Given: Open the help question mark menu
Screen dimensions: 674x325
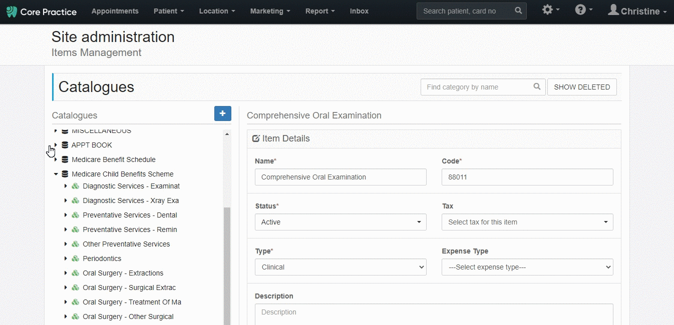Looking at the screenshot, I should pos(581,11).
